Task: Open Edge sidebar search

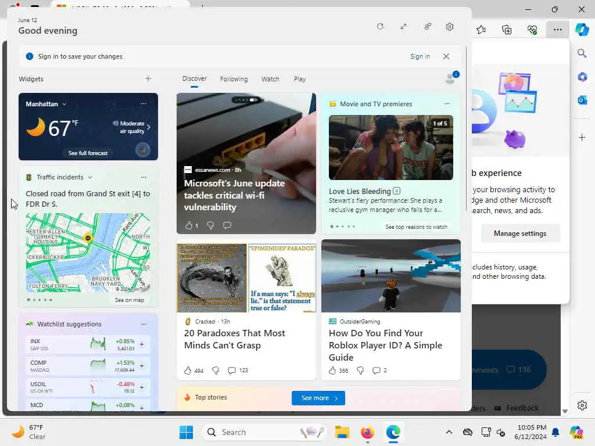Action: (582, 53)
